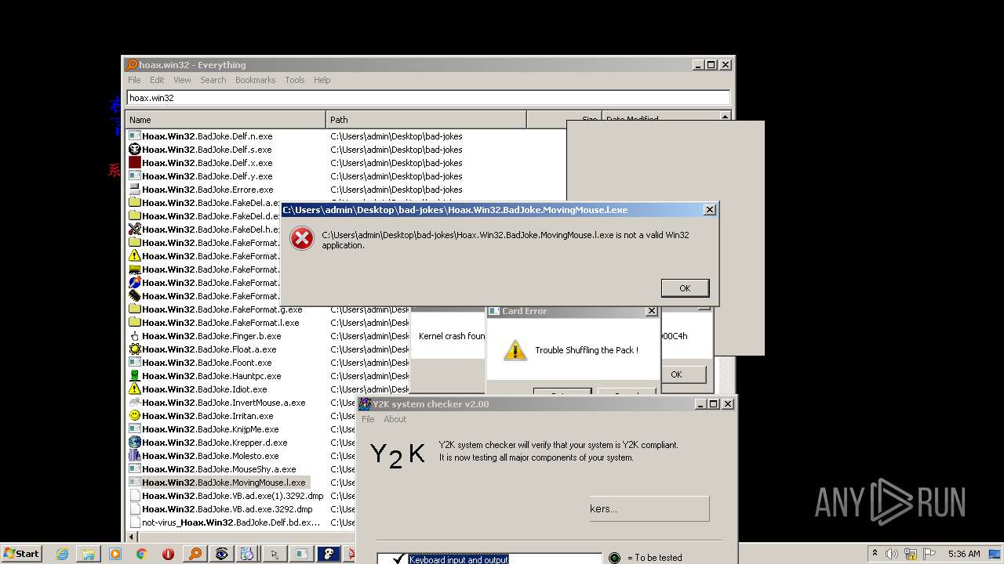Open Opera browser from the taskbar

click(x=168, y=554)
